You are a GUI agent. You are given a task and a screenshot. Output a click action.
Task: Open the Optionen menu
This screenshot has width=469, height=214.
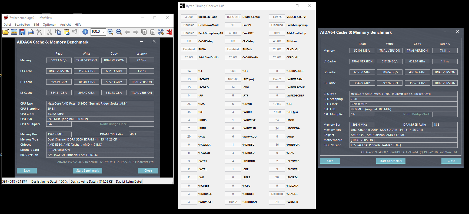pos(49,24)
